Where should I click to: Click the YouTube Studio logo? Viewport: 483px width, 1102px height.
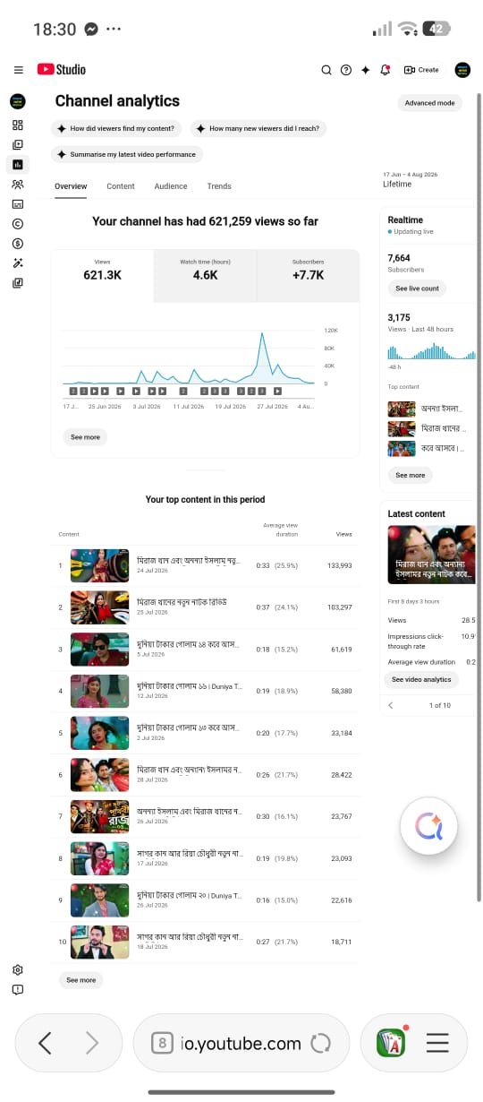pyautogui.click(x=61, y=69)
